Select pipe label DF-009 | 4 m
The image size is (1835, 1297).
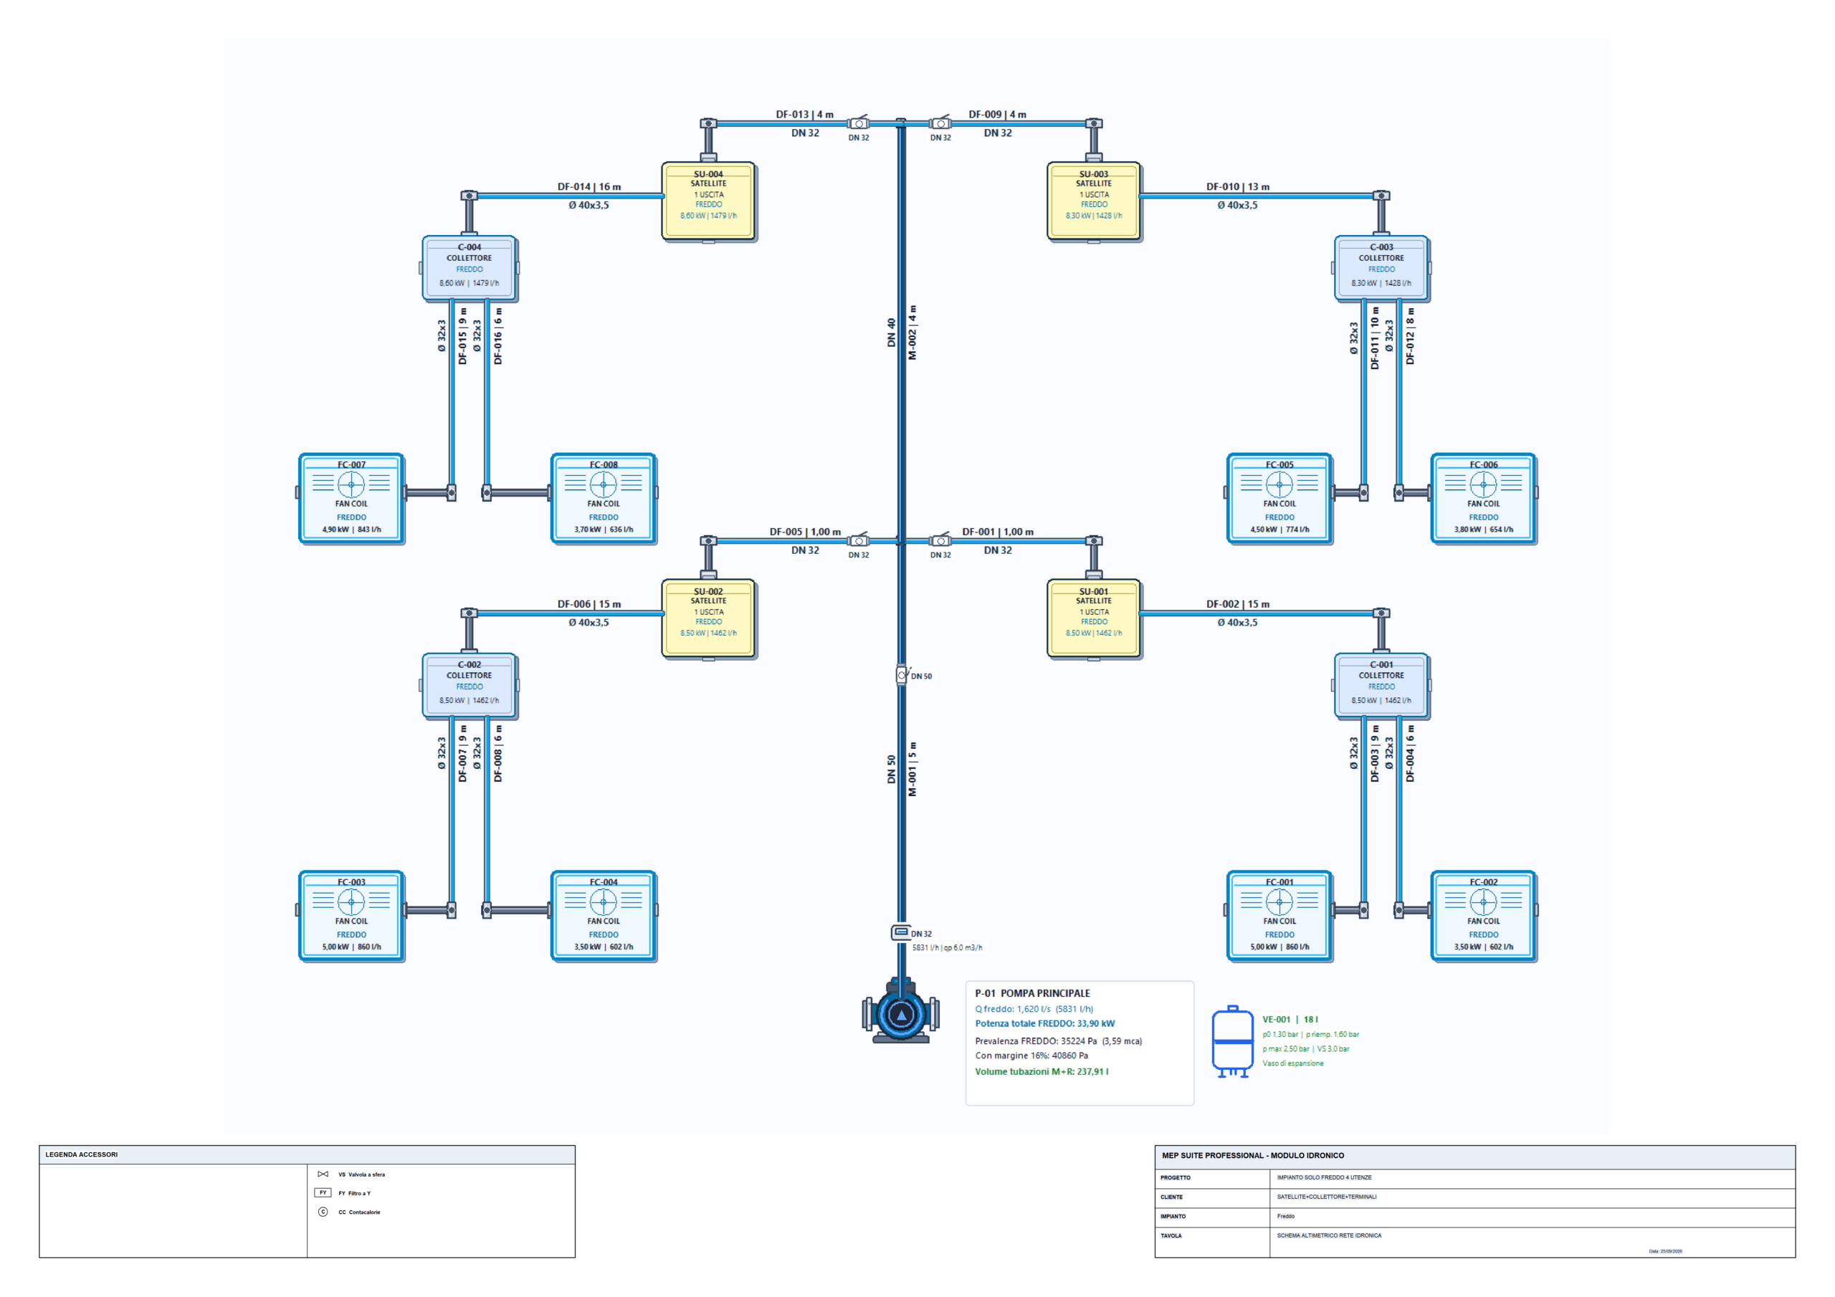pos(997,114)
